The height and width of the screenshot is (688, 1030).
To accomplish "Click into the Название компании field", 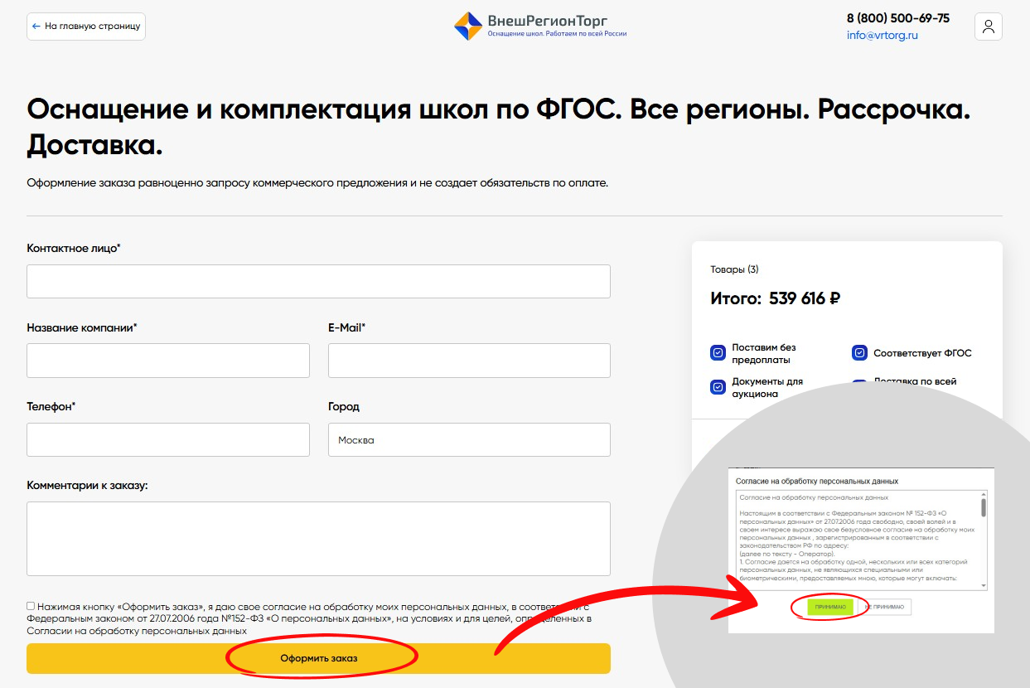I will (168, 361).
